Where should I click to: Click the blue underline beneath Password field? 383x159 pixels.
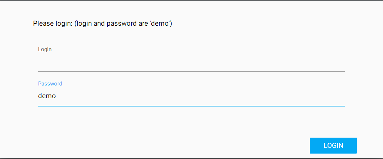pyautogui.click(x=191, y=106)
